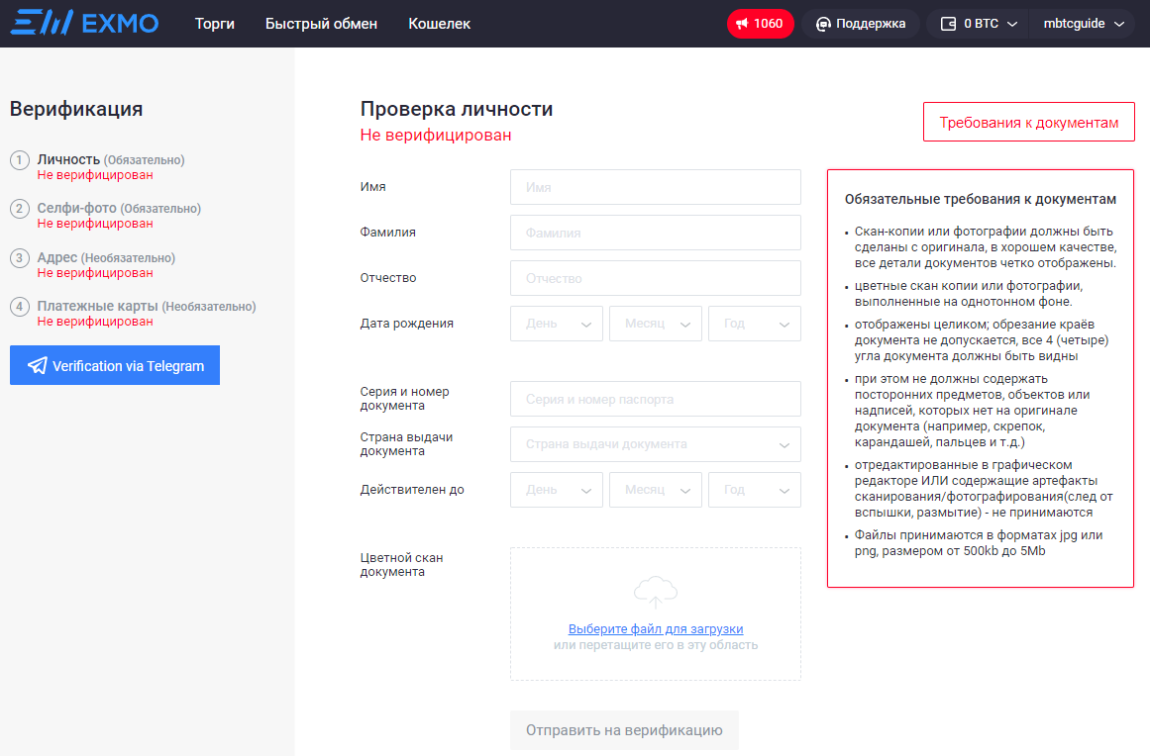Open the 0 BTC wallet balance dropdown
1150x756 pixels.
pyautogui.click(x=978, y=24)
